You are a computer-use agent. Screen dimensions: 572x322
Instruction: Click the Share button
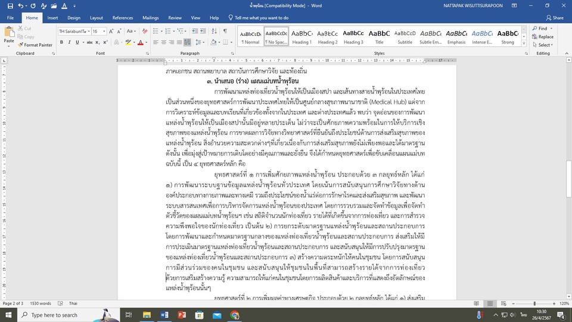pyautogui.click(x=555, y=17)
